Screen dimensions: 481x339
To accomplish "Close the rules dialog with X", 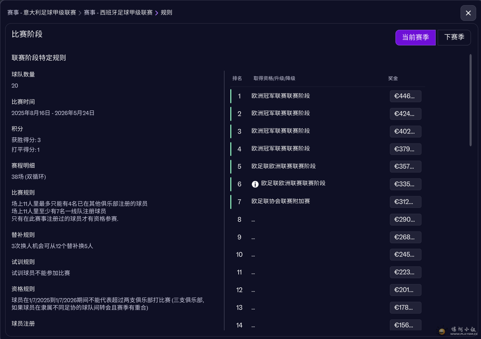I will [468, 13].
